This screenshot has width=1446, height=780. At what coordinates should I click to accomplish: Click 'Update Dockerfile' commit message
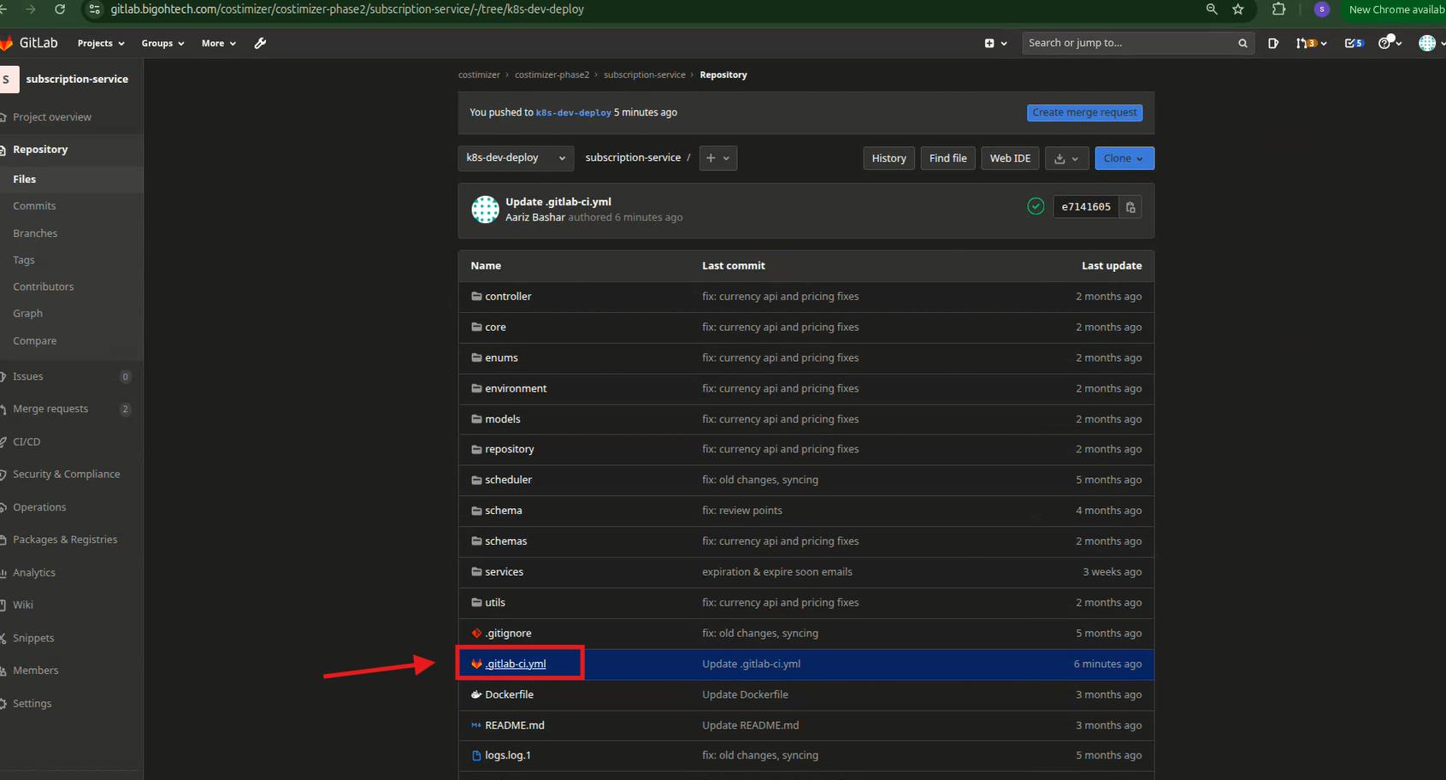pyautogui.click(x=745, y=694)
